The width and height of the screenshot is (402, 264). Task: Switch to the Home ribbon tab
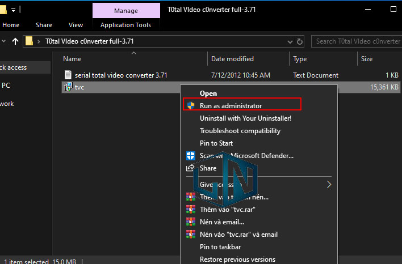(x=11, y=25)
